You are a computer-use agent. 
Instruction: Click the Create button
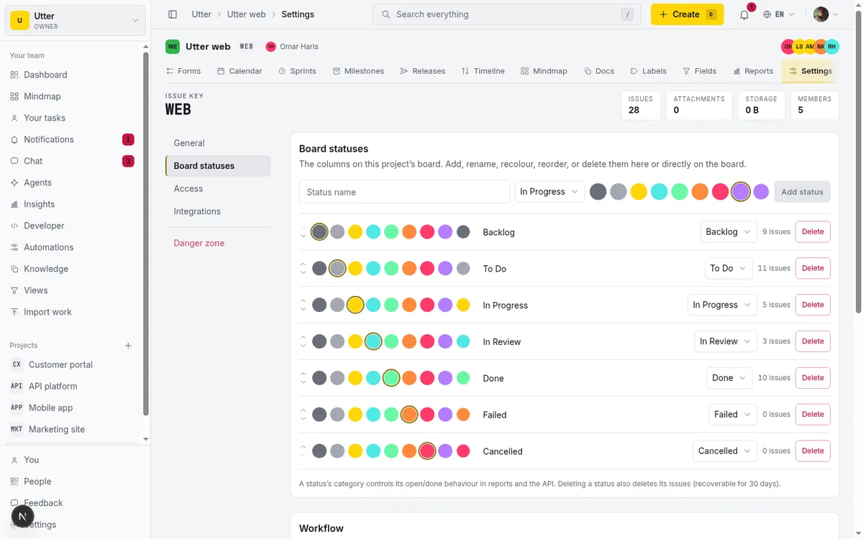687,14
